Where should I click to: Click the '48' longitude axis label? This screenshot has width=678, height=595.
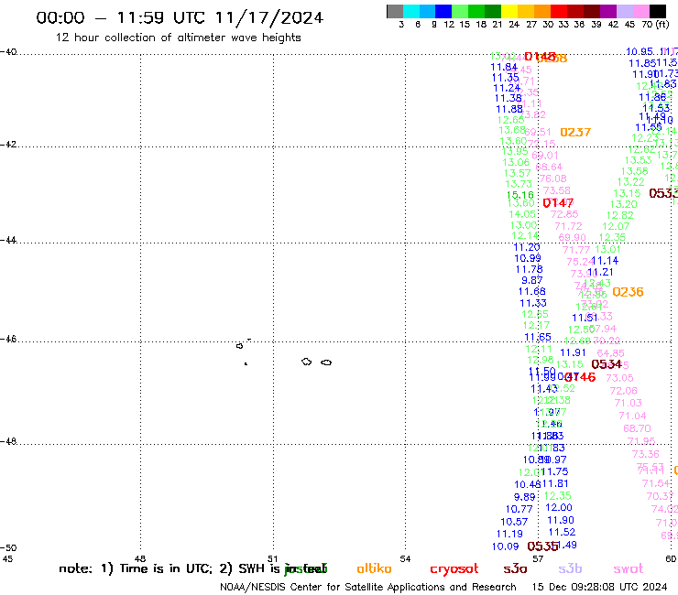pyautogui.click(x=139, y=559)
